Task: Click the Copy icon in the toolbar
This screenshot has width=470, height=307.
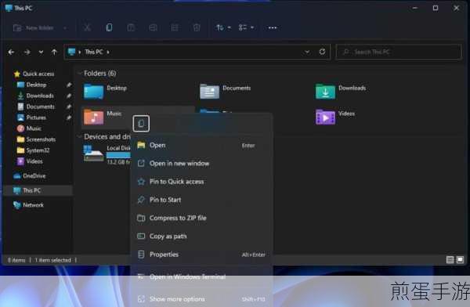Action: (109, 28)
